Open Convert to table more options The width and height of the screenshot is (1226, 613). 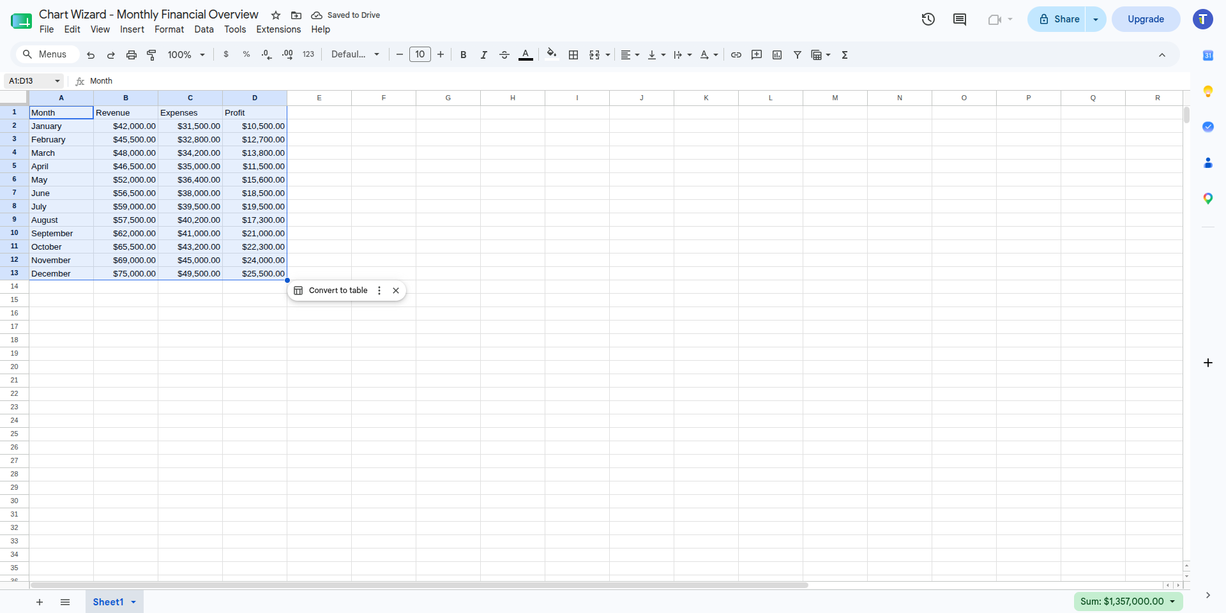tap(379, 291)
